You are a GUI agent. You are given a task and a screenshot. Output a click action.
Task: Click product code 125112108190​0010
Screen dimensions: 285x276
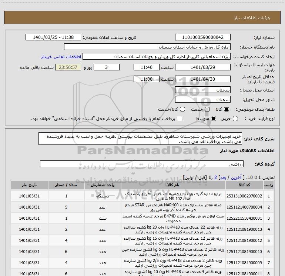click(244, 252)
